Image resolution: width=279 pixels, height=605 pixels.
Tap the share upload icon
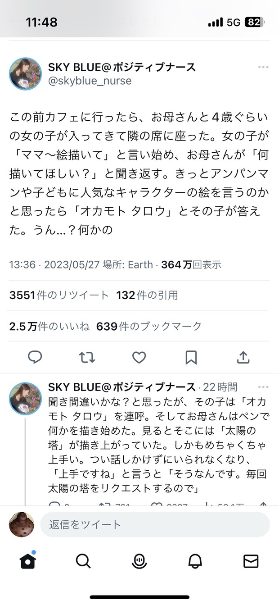pyautogui.click(x=243, y=357)
